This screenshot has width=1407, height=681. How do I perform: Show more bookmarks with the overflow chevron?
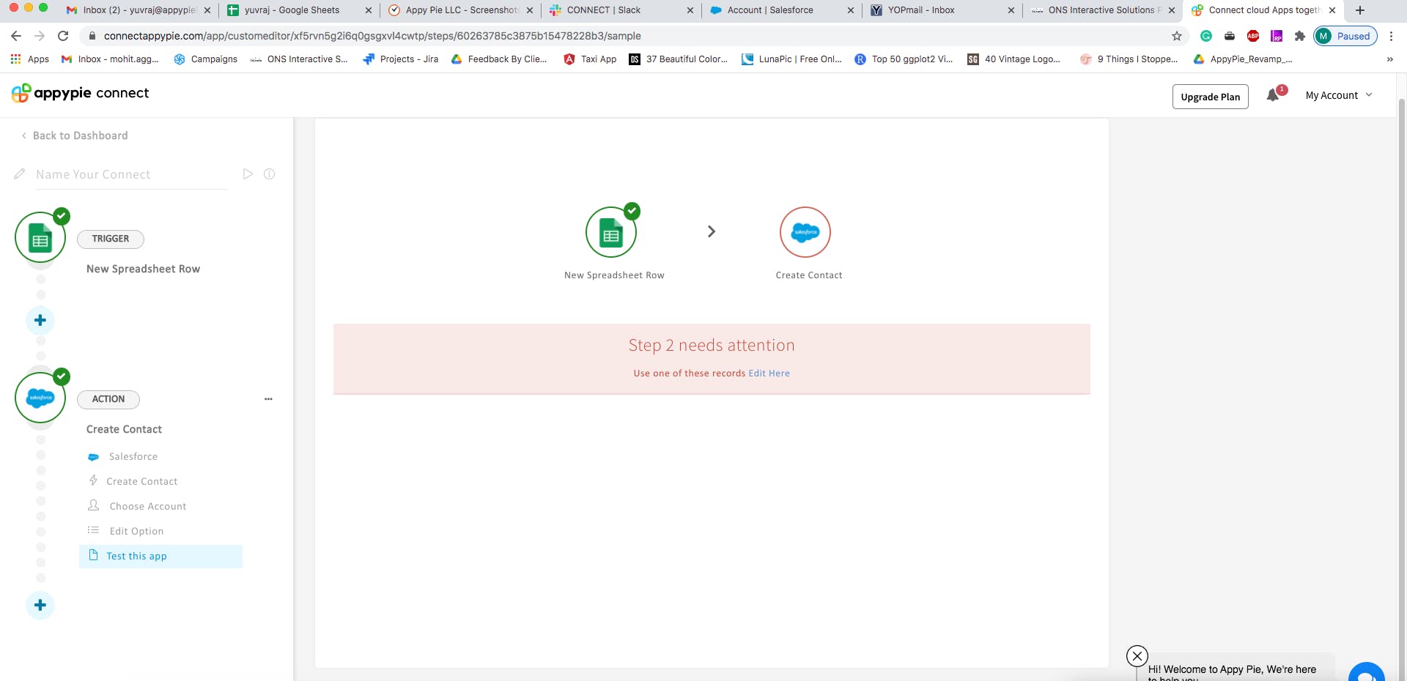tap(1390, 59)
